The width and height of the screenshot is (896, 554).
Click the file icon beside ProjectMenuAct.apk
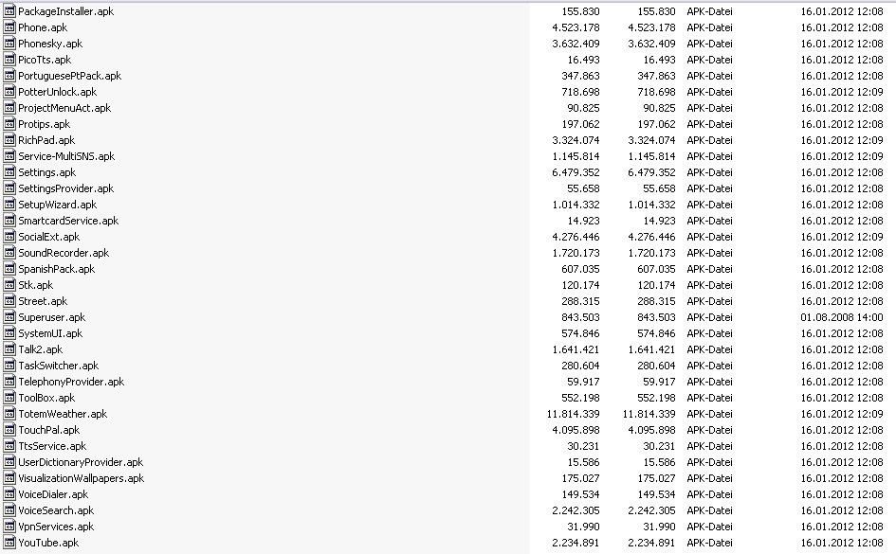9,107
